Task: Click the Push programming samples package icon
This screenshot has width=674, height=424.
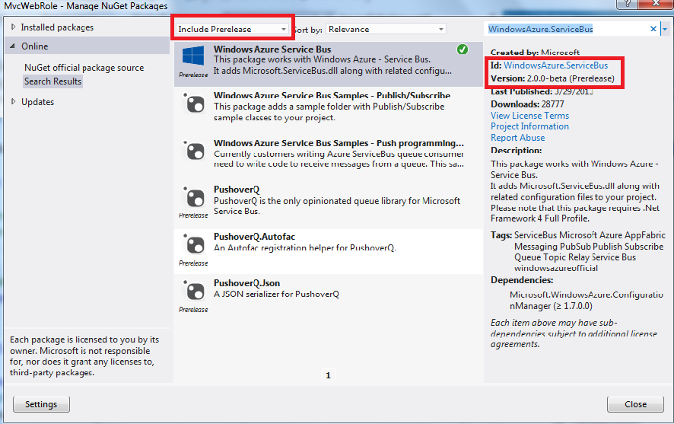Action: [x=194, y=151]
